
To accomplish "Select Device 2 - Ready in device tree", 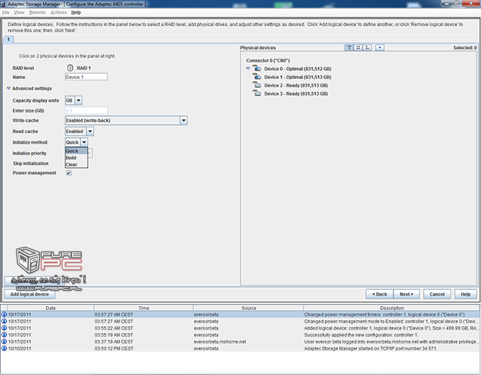I will point(296,85).
